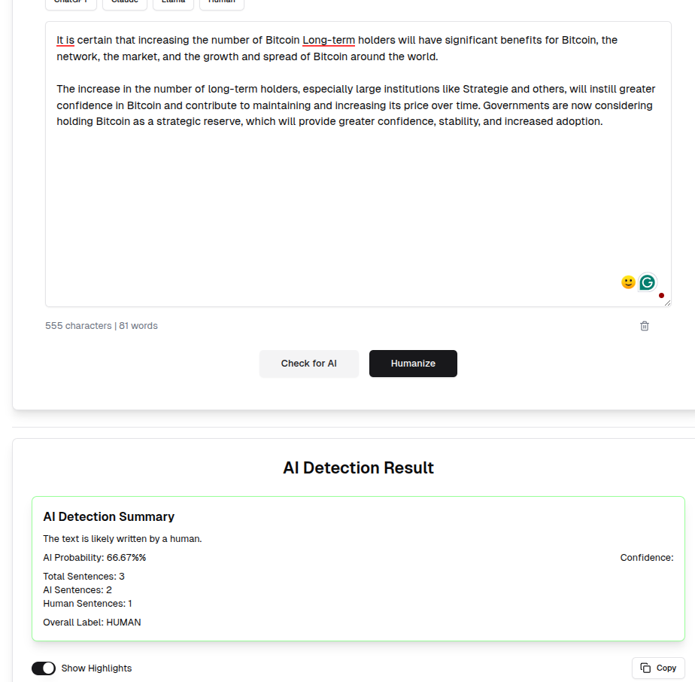
Task: Click the text area resize handle
Action: coord(667,303)
